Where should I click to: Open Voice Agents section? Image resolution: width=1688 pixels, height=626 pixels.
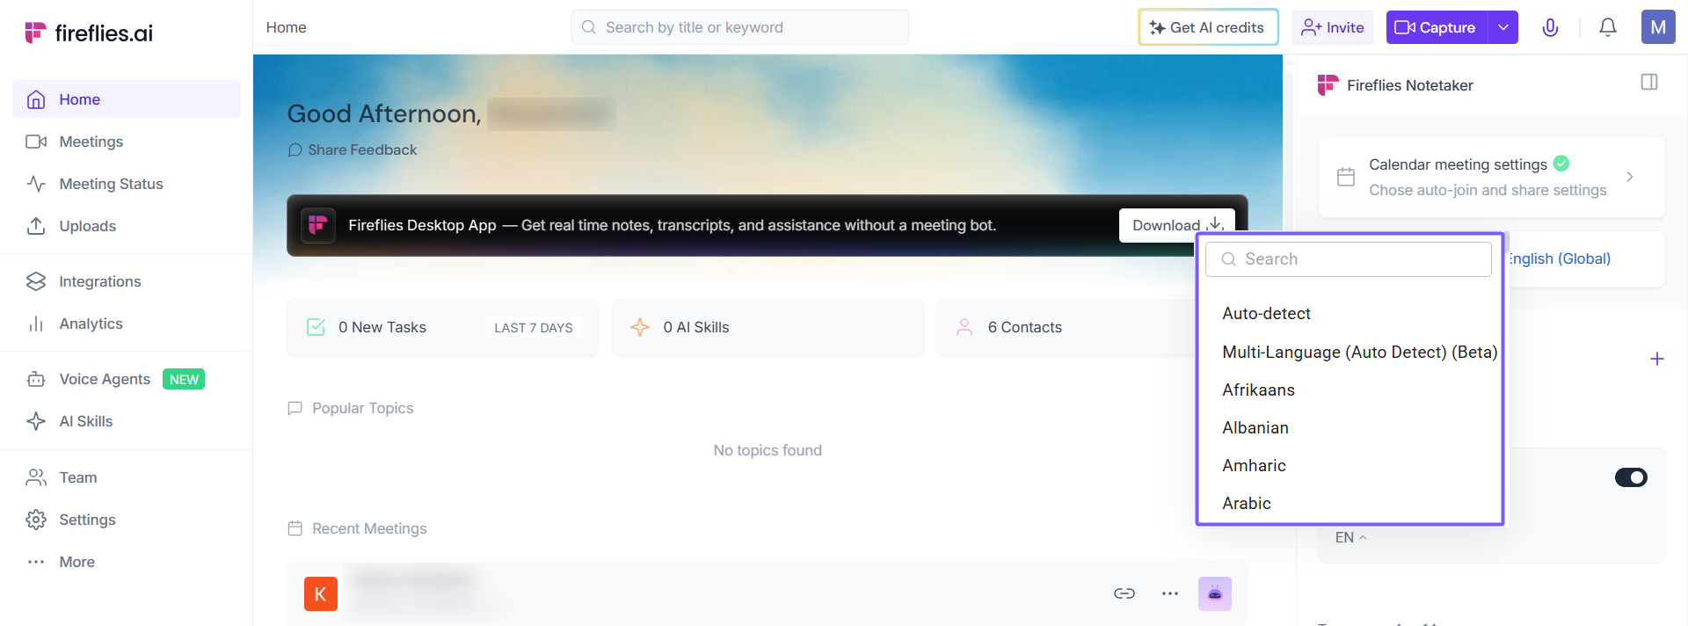105,379
